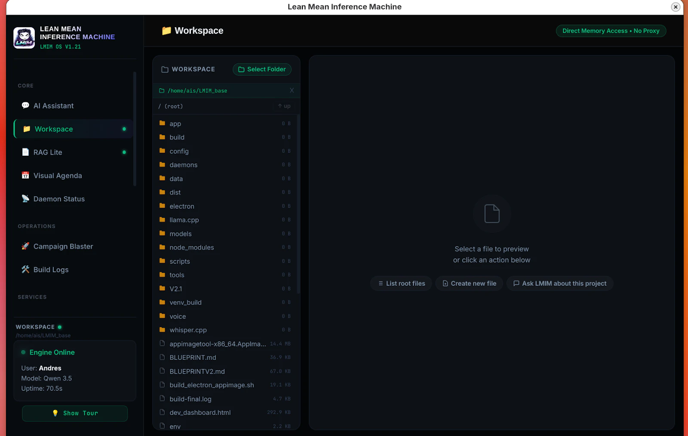Expand the venv_build folder

click(225, 302)
